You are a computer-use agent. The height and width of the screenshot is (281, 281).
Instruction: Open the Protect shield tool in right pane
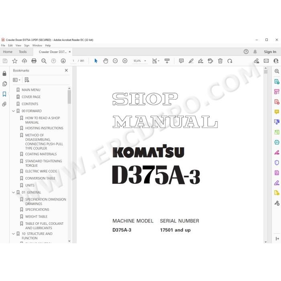pyautogui.click(x=277, y=163)
